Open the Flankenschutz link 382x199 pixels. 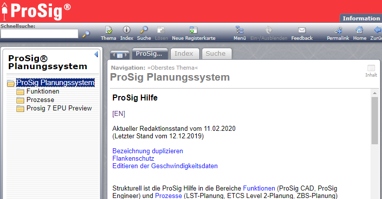coord(133,159)
